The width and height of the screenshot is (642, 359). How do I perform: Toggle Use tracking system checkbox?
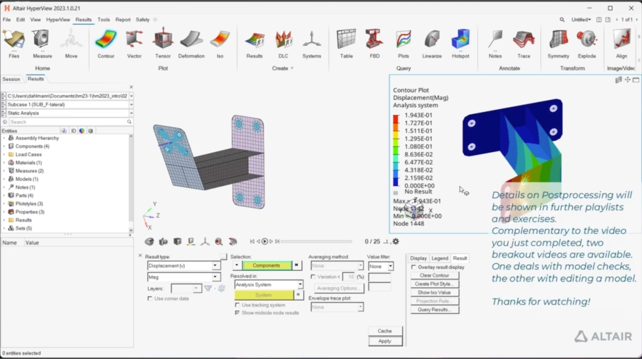tap(238, 305)
